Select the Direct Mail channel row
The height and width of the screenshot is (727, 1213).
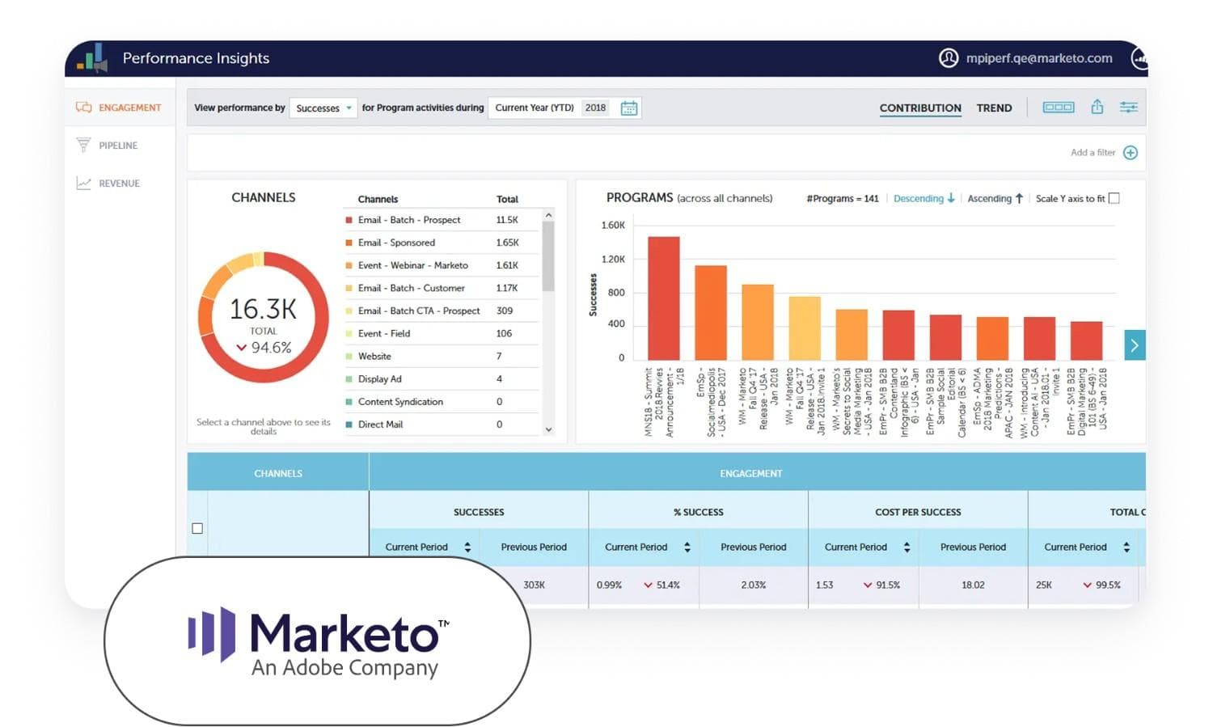442,424
